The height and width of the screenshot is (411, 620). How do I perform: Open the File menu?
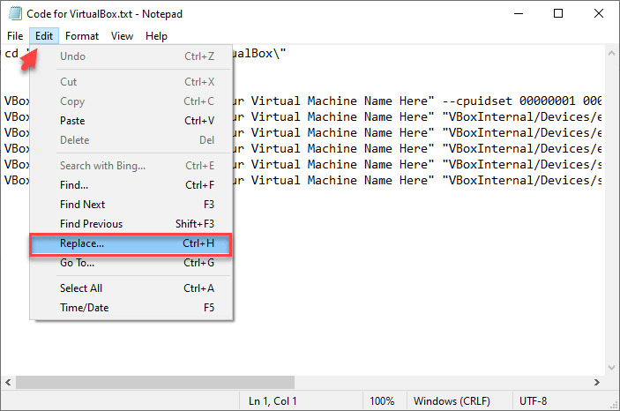(15, 36)
